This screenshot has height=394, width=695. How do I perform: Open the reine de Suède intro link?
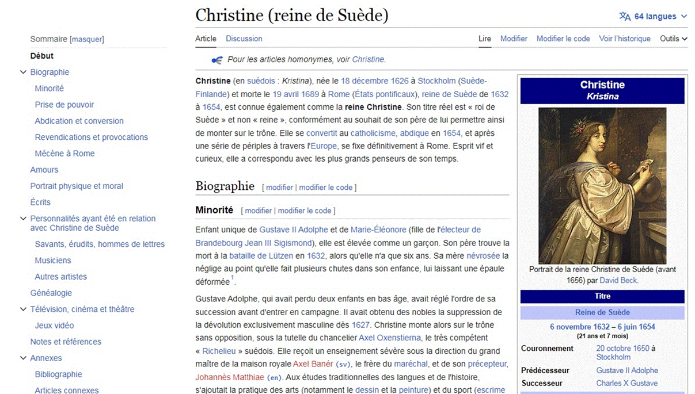coord(449,94)
